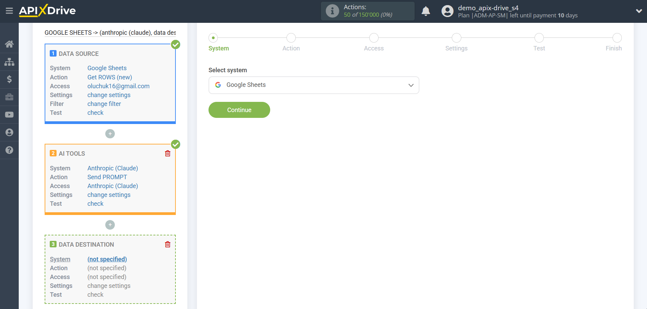Click demo_apix-drive_s4 account name
Viewport: 647px width, 309px height.
(488, 8)
